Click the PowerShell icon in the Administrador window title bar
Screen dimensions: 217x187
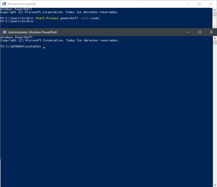click(x=5, y=32)
